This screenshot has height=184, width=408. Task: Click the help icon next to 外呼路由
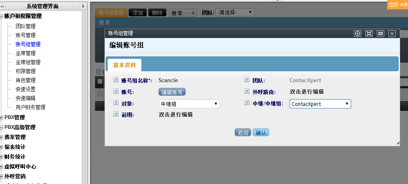click(247, 92)
